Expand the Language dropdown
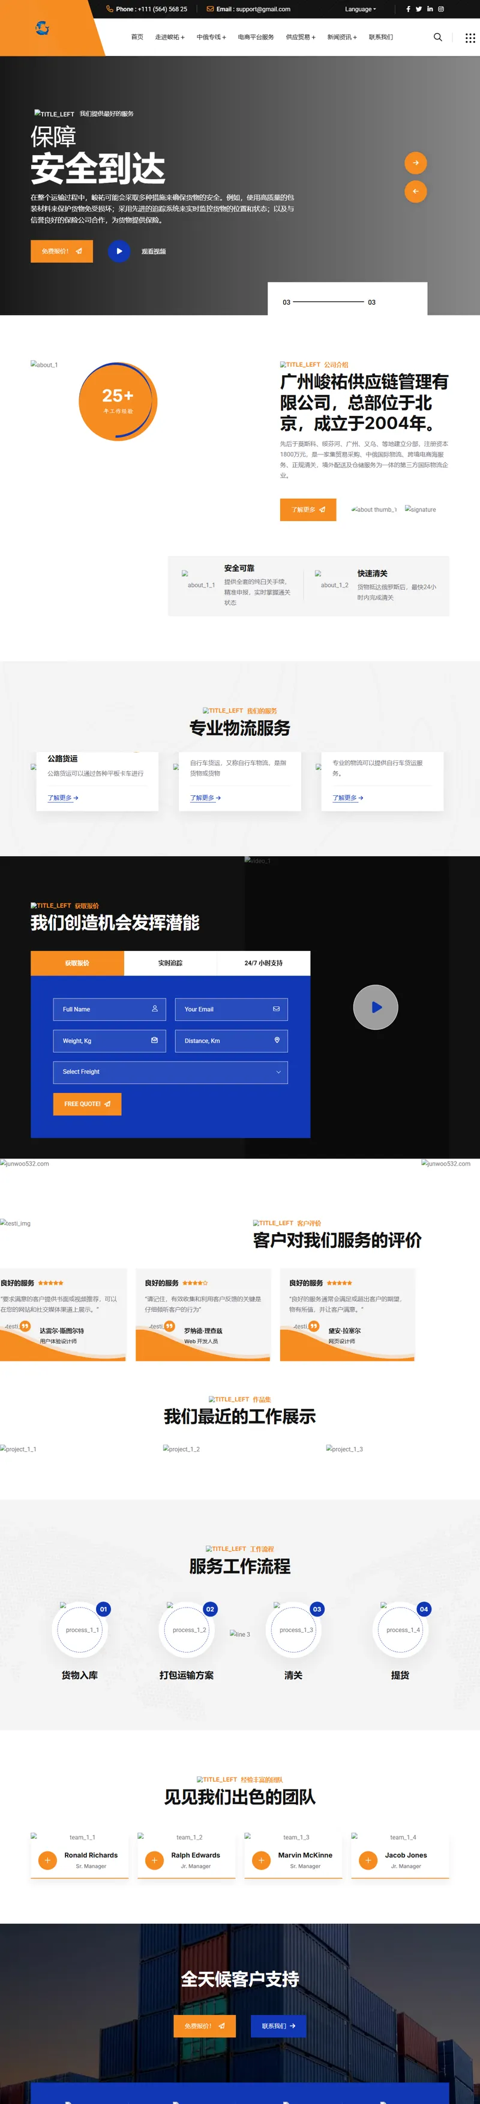480x2104 pixels. tap(360, 9)
